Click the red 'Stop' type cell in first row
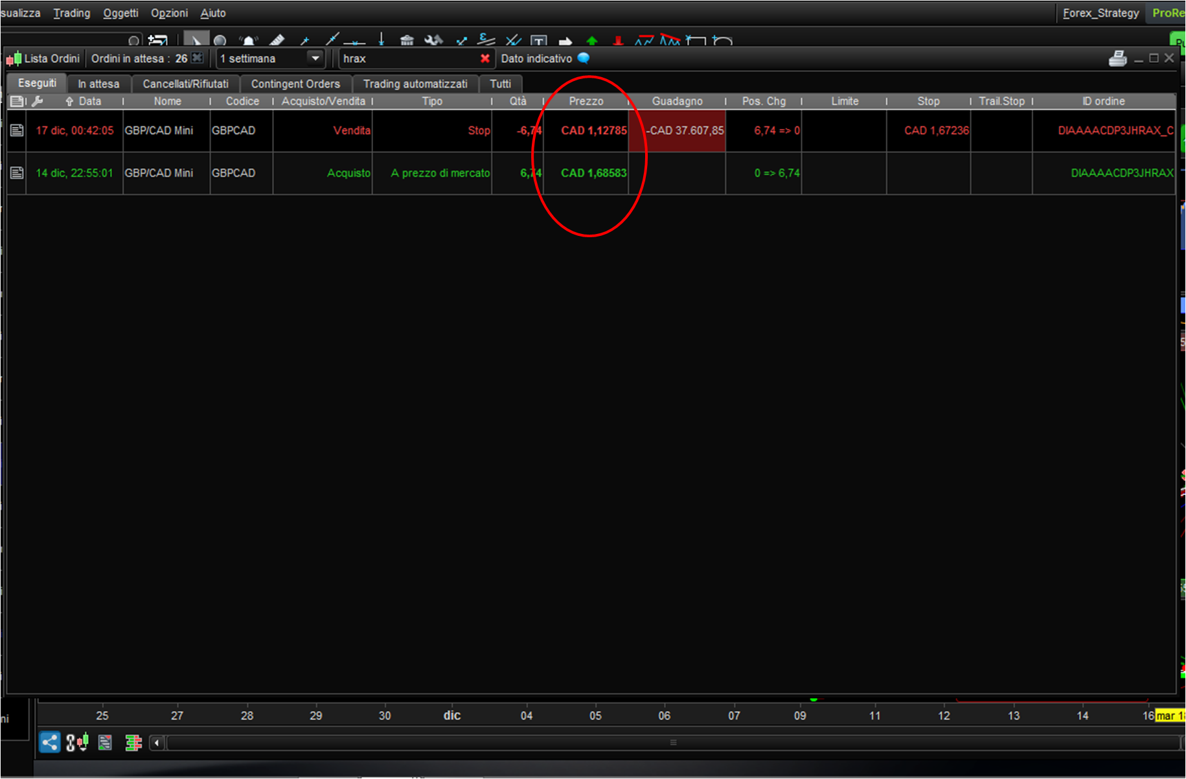 432,130
